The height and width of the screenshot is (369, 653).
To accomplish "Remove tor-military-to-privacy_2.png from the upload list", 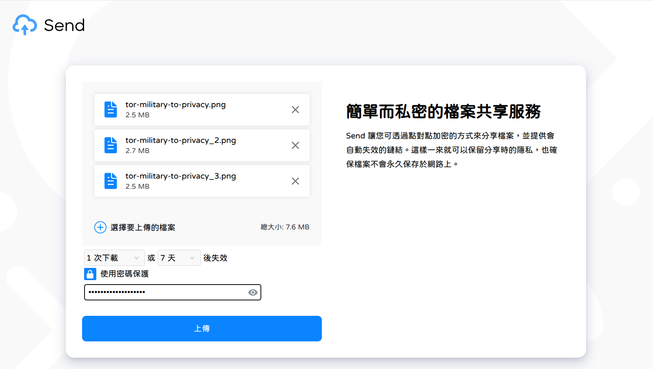I will pos(295,145).
